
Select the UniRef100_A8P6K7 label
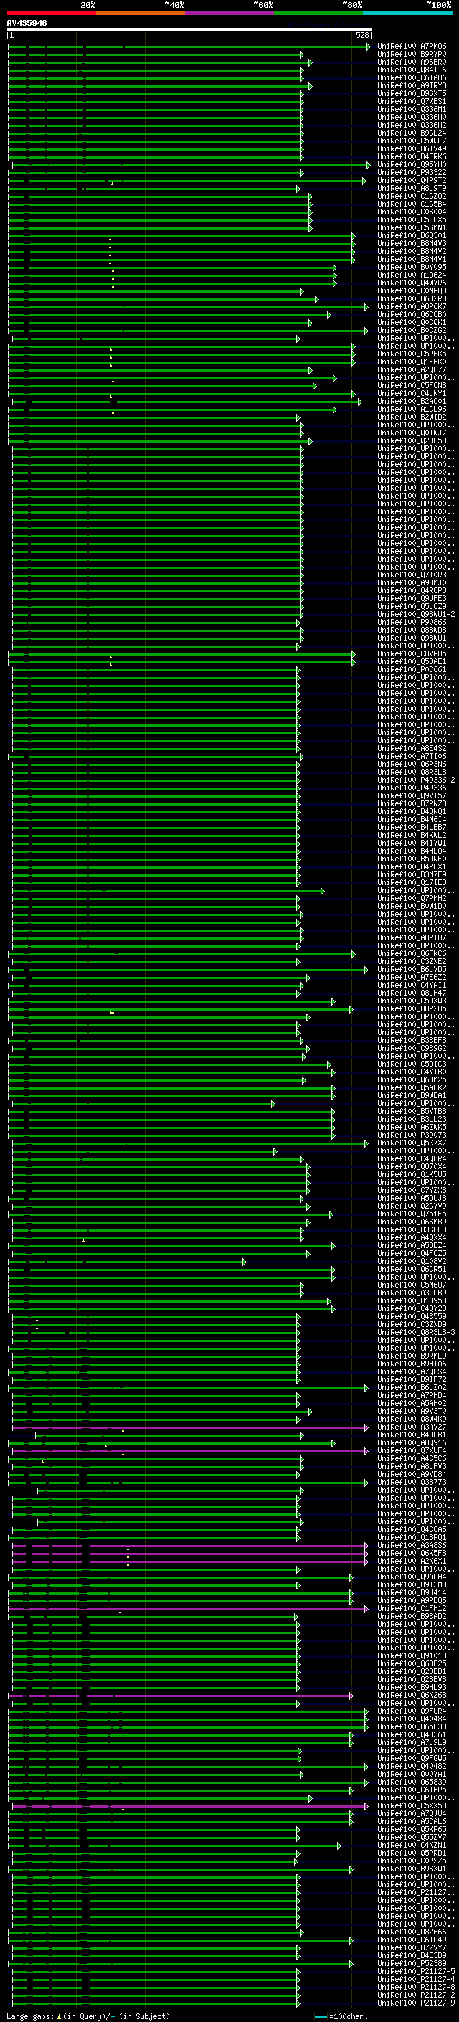pyautogui.click(x=412, y=307)
